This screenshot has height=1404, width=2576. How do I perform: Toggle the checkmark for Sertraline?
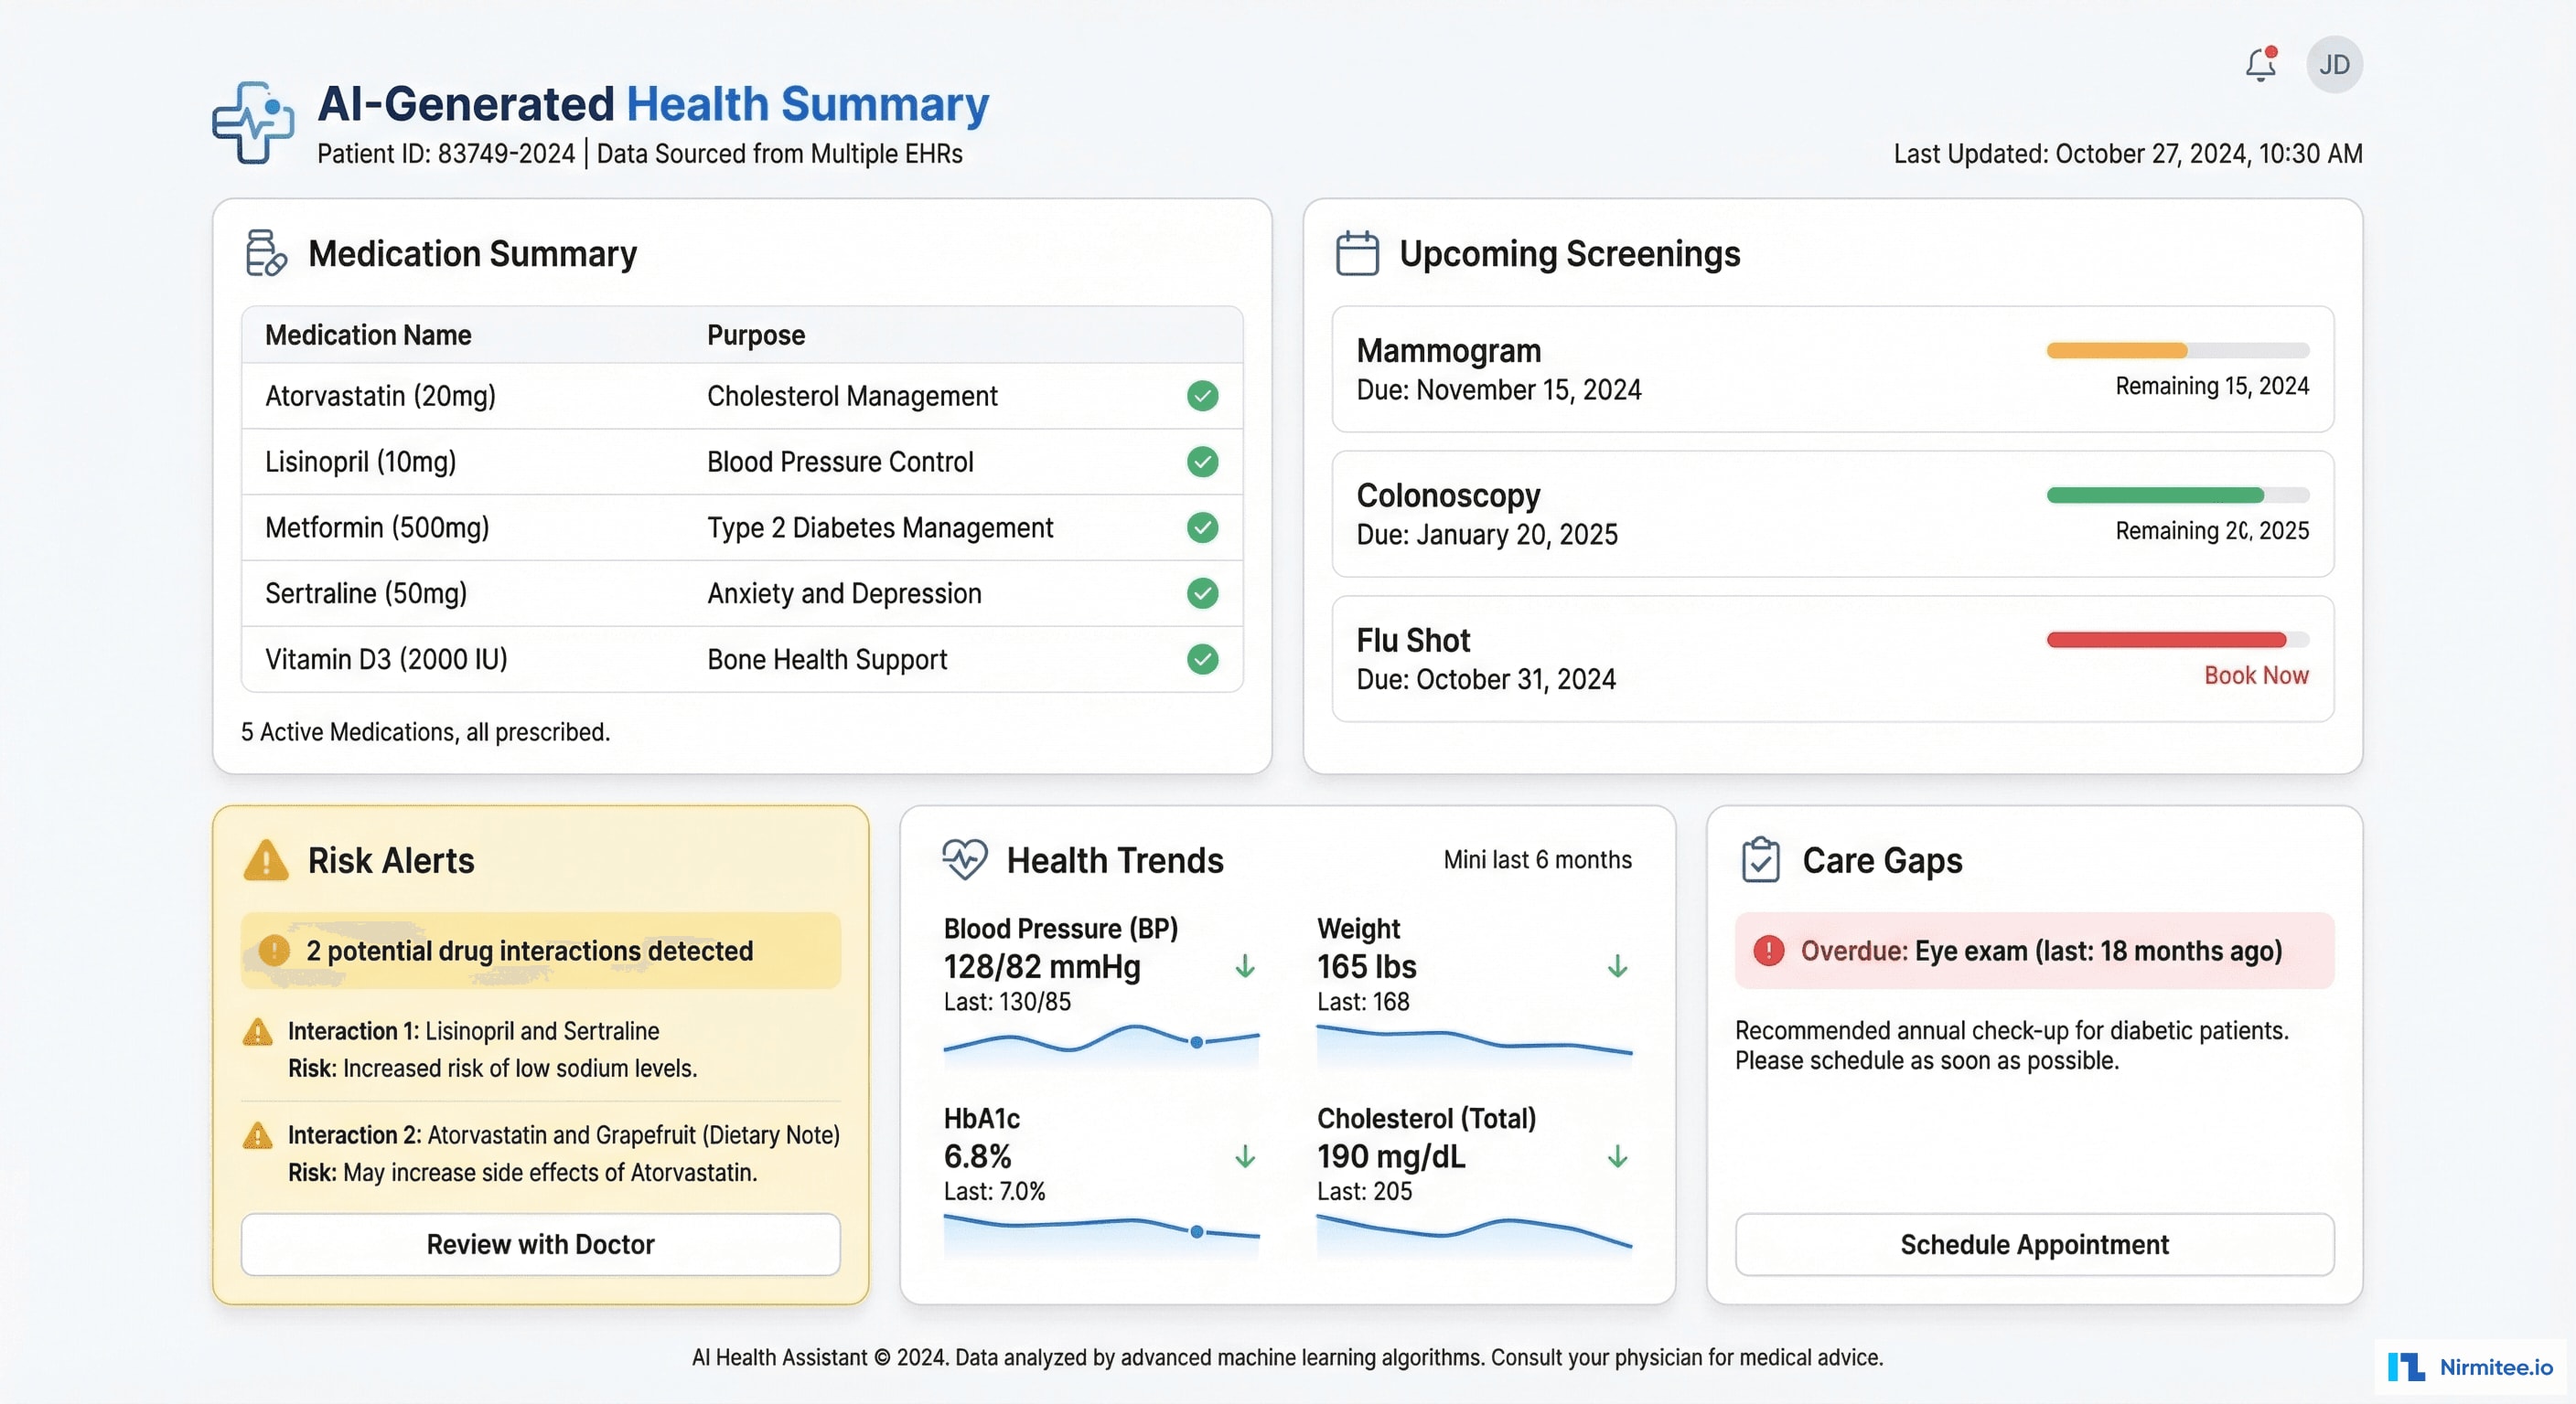coord(1202,593)
